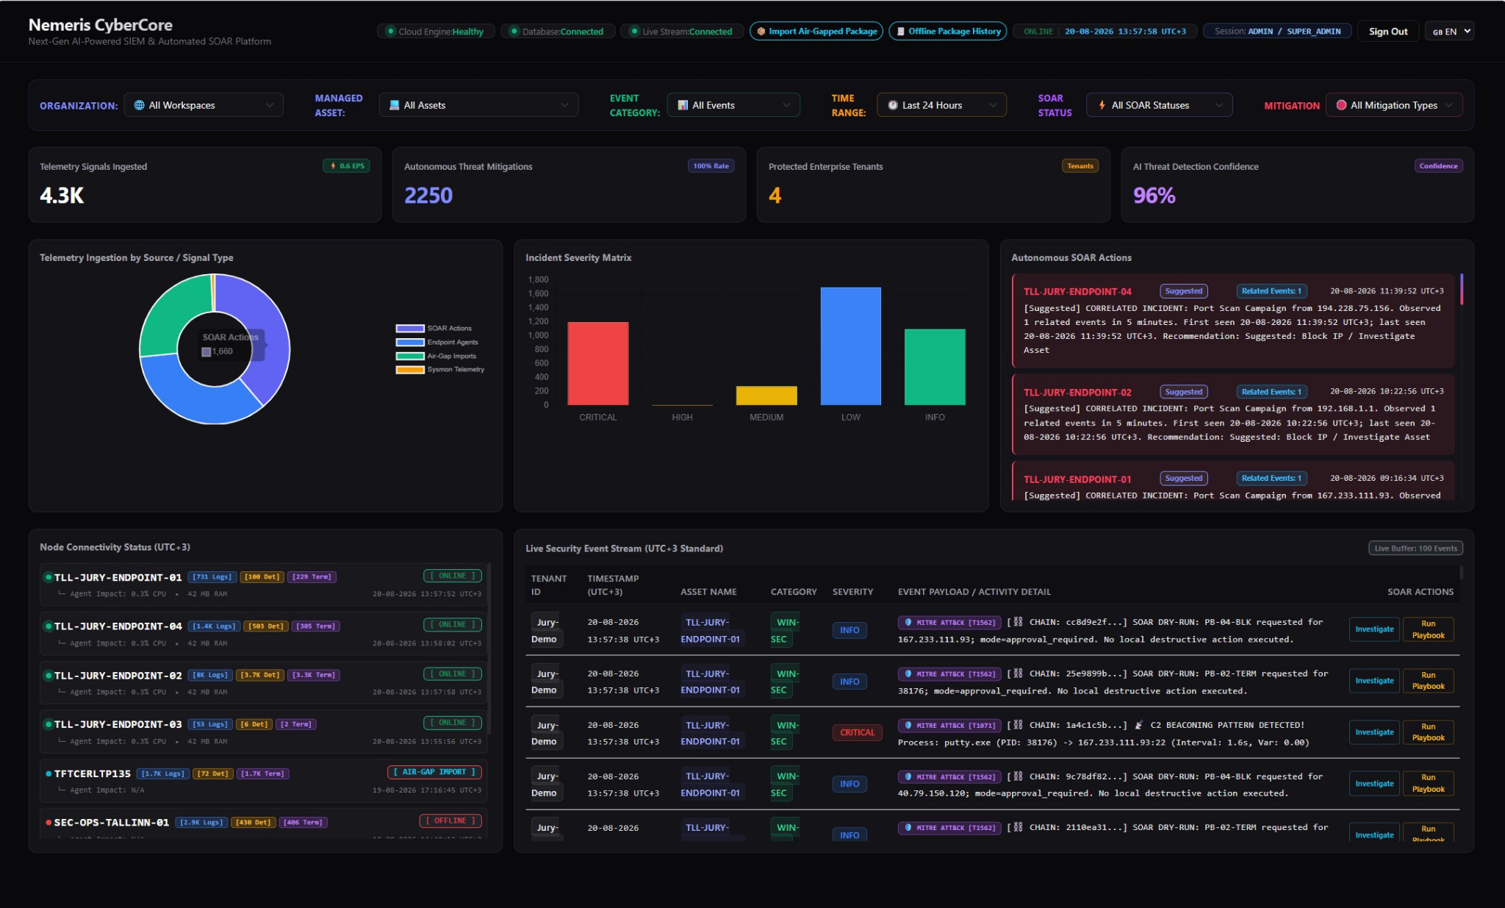Toggle Endpoint Agents legend swatch
The width and height of the screenshot is (1505, 908).
[x=410, y=343]
